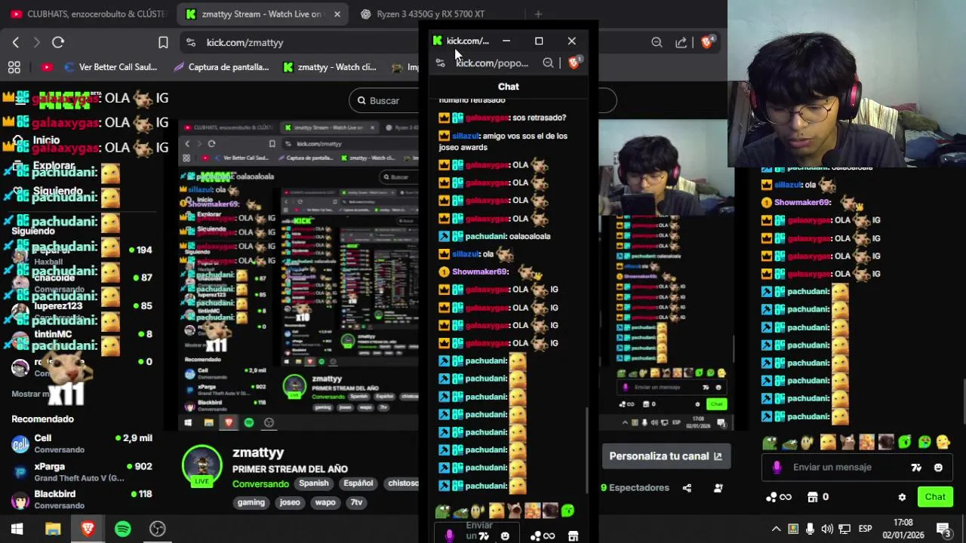Viewport: 966px width, 543px height.
Task: Pick the green pepe emote in right chat
Action: coord(770,443)
